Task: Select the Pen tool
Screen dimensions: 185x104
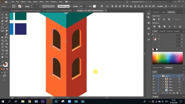Action: pyautogui.click(x=2, y=21)
